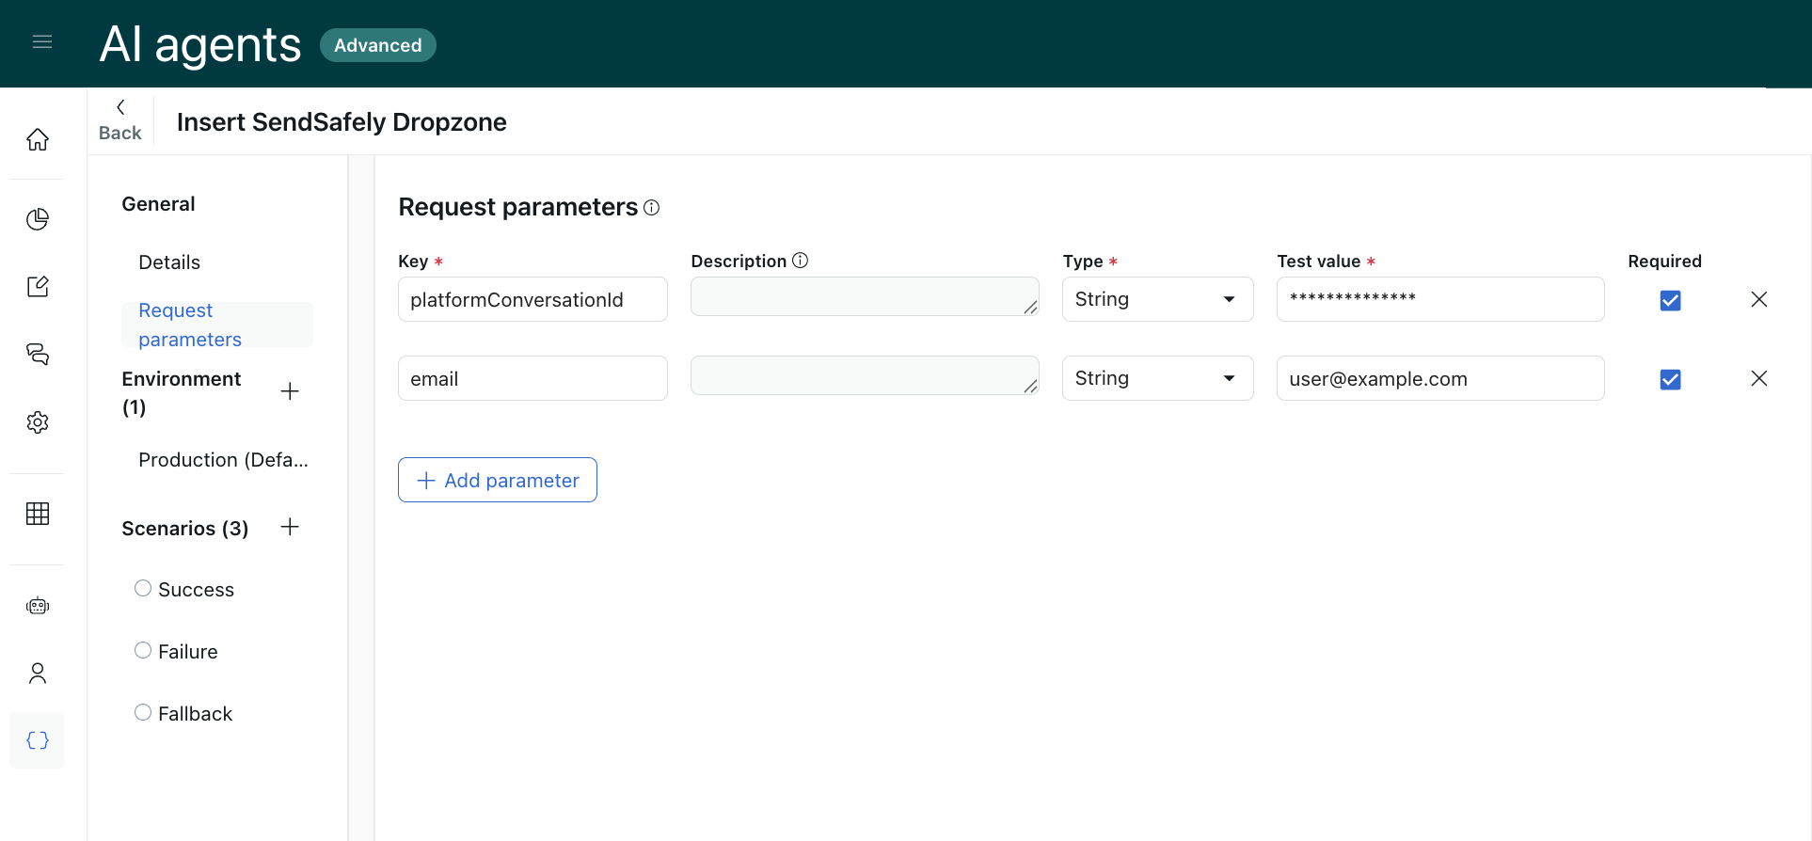The width and height of the screenshot is (1812, 841).
Task: Click the email key field
Action: [532, 378]
